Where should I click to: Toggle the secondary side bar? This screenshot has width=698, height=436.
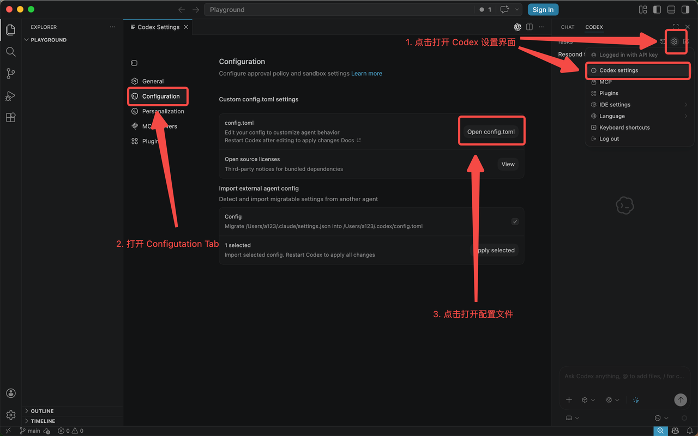pos(685,10)
